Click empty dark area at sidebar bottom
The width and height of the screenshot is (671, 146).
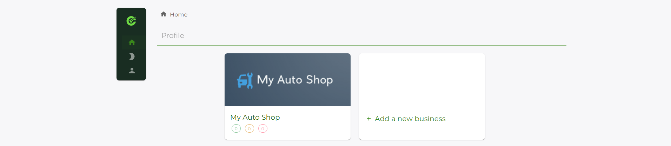click(x=131, y=78)
